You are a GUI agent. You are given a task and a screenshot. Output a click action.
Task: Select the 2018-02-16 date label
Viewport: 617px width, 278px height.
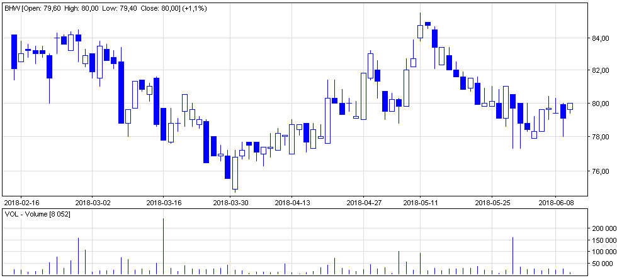[21, 202]
